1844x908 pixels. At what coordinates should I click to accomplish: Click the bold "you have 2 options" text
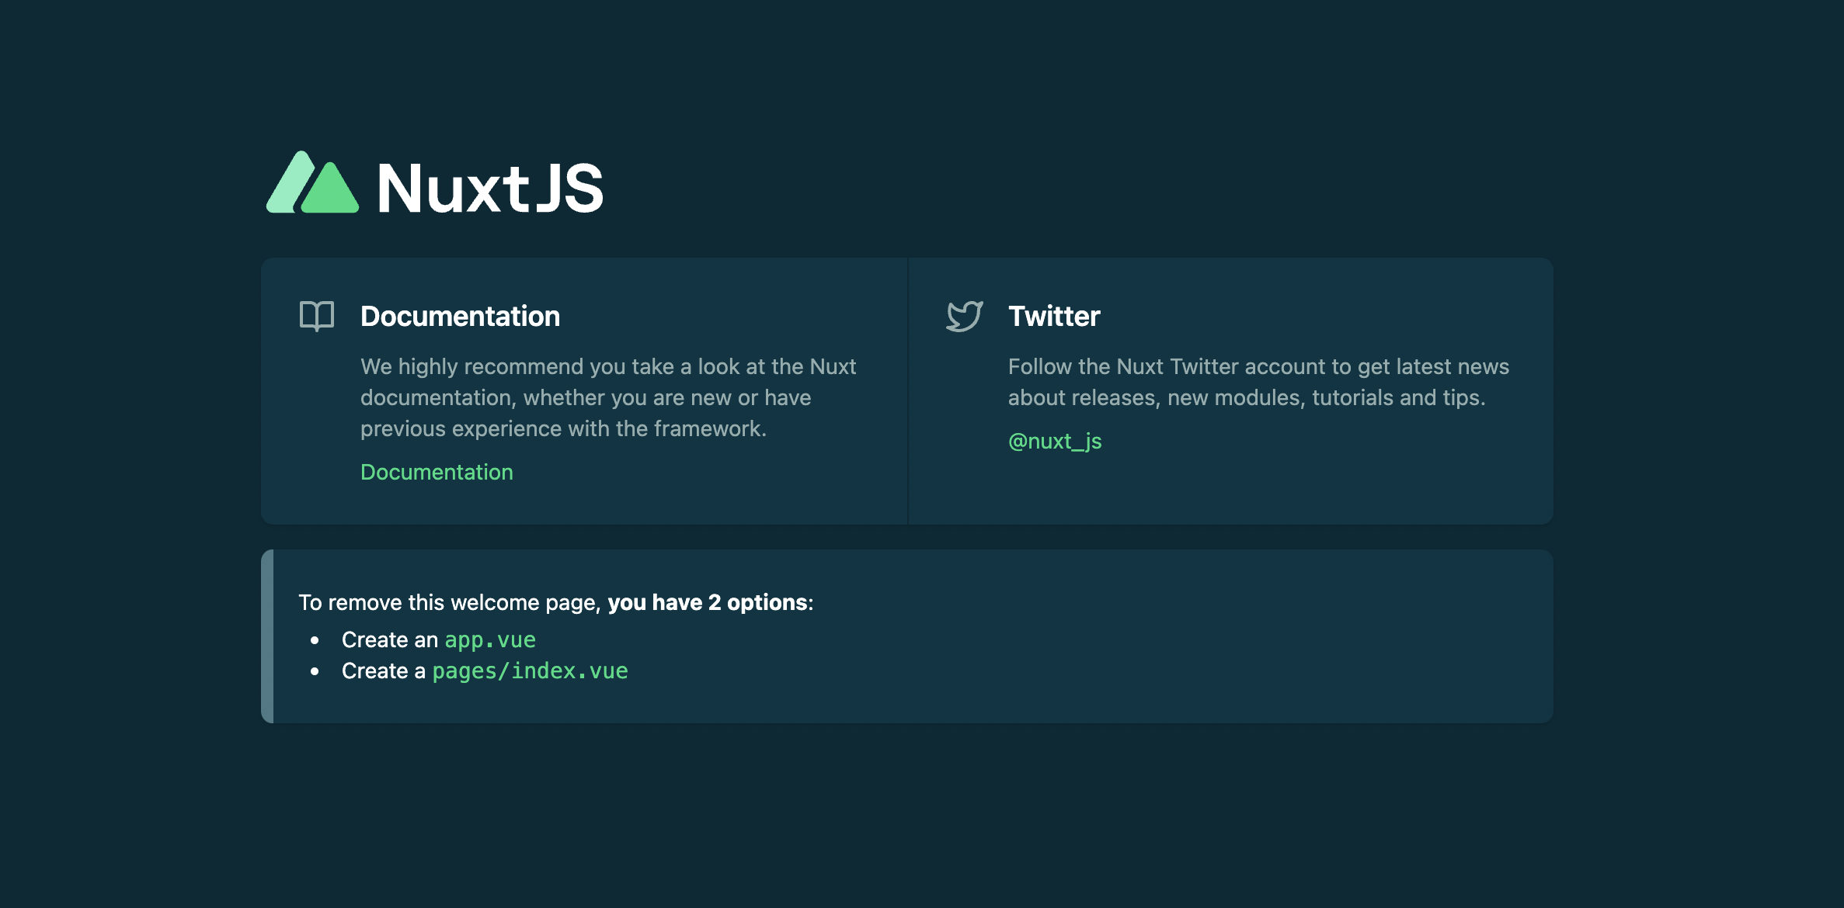click(x=707, y=602)
